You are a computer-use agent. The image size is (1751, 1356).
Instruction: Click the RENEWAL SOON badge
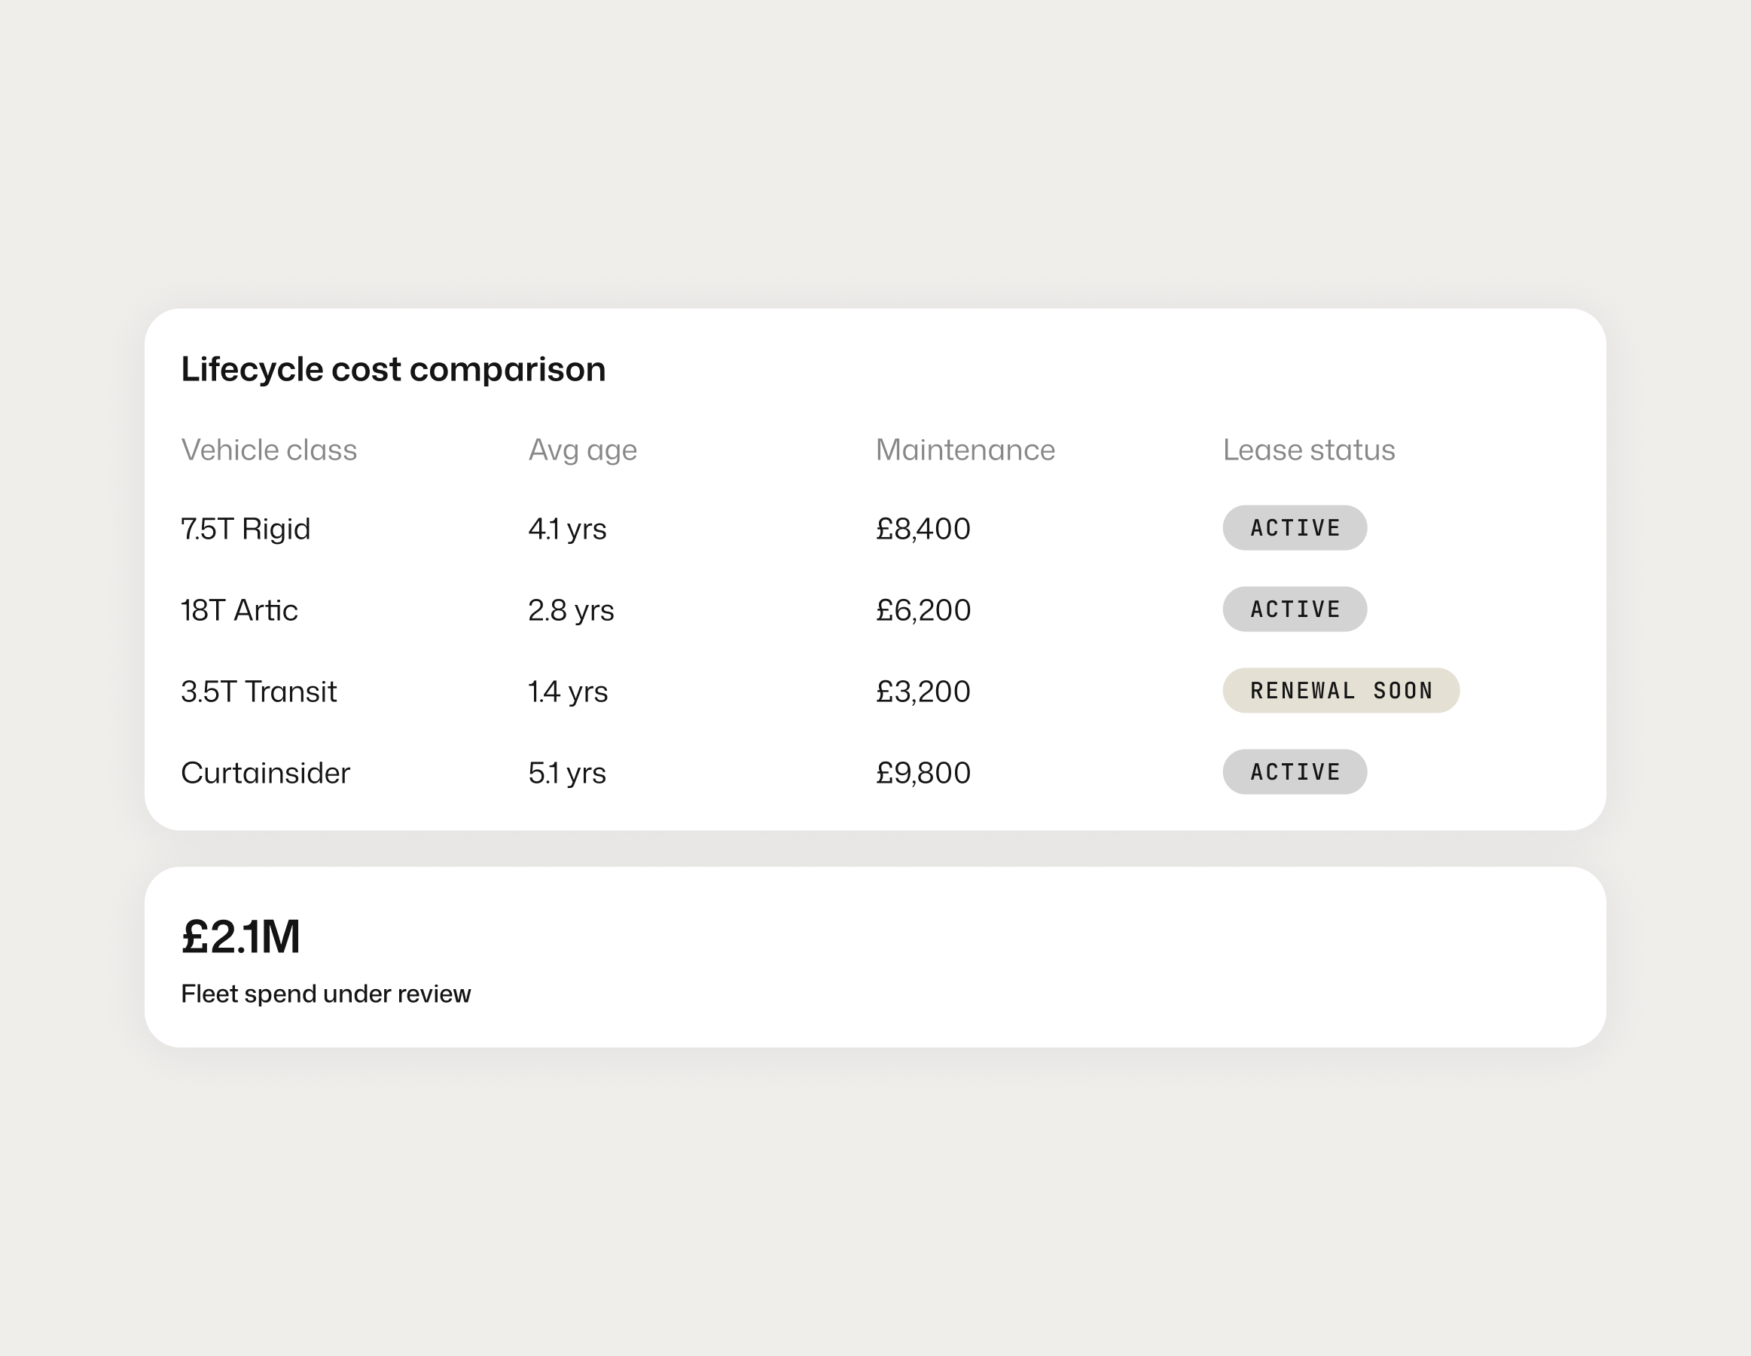pos(1341,690)
